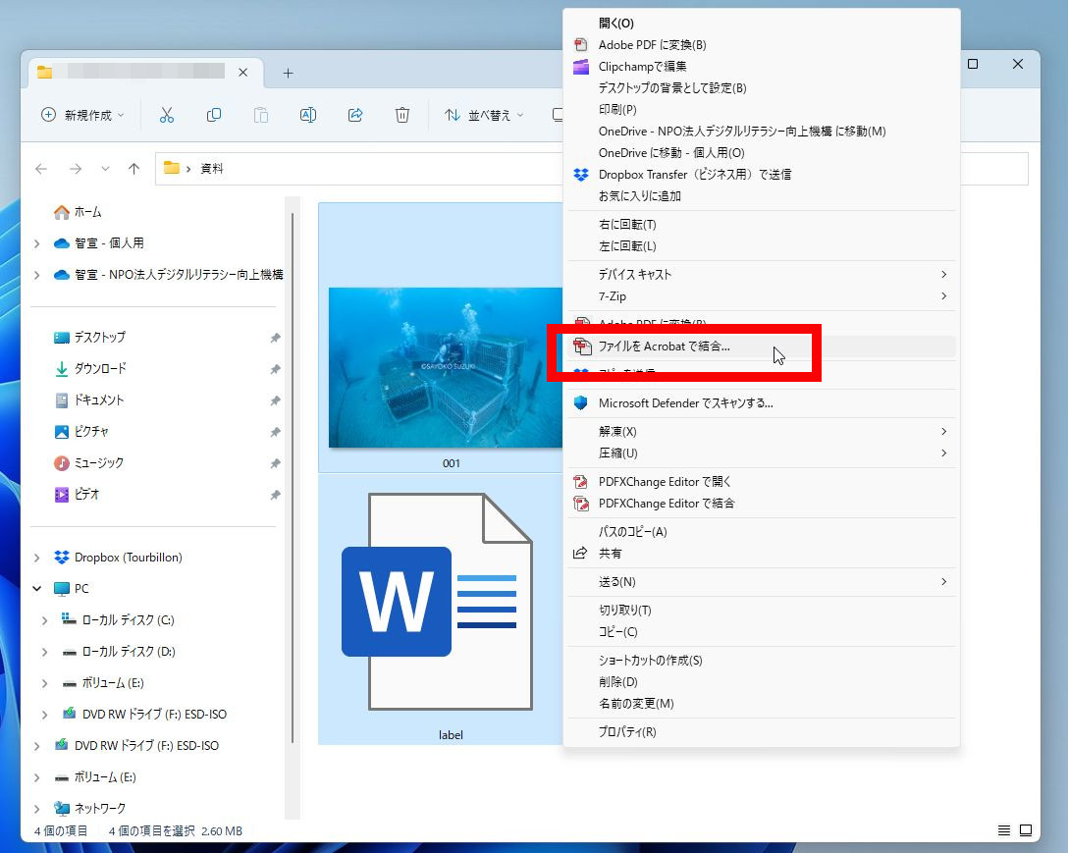The image size is (1068, 853).
Task: Choose 左に回転(L) entry
Action: [x=762, y=246]
